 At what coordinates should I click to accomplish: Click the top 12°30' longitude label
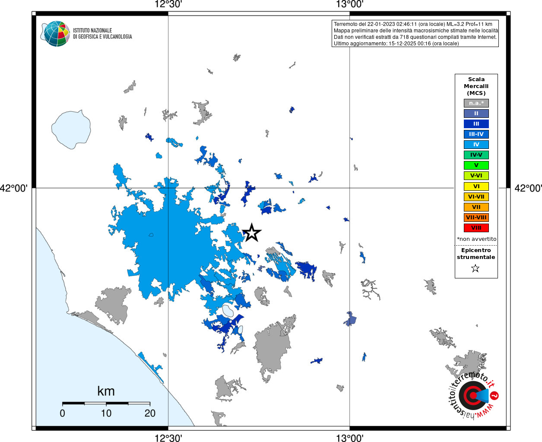[x=168, y=5]
